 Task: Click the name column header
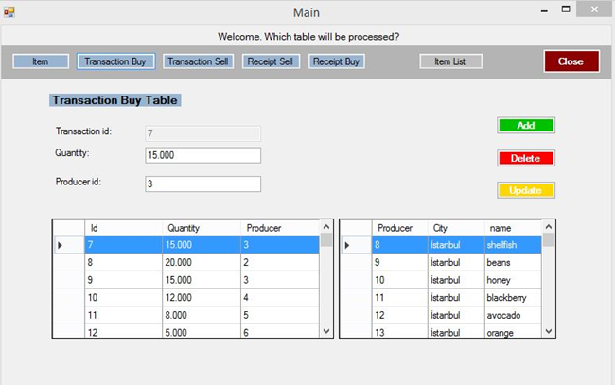click(513, 228)
